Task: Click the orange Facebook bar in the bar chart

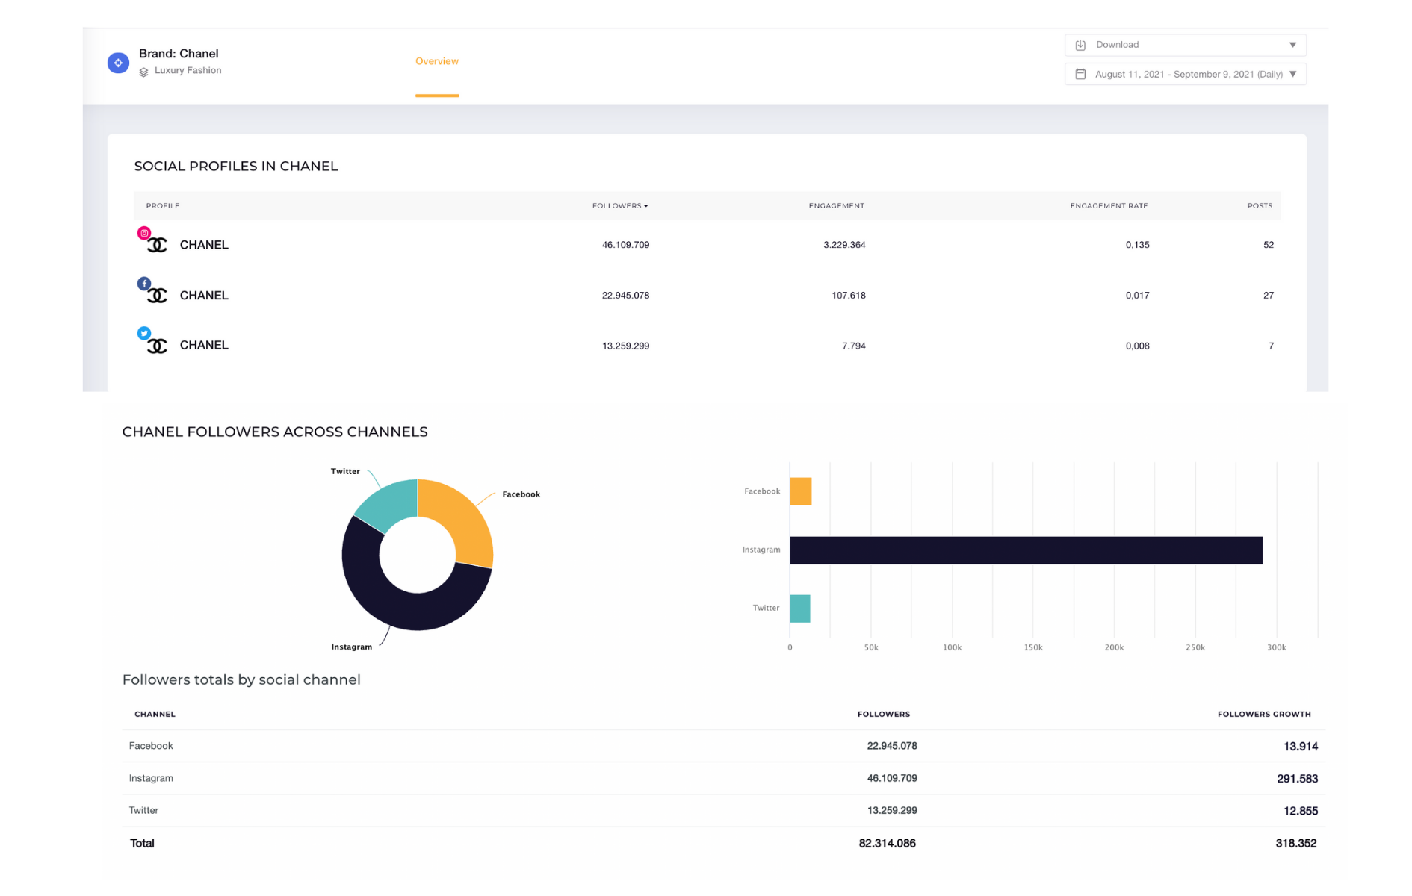Action: (800, 491)
